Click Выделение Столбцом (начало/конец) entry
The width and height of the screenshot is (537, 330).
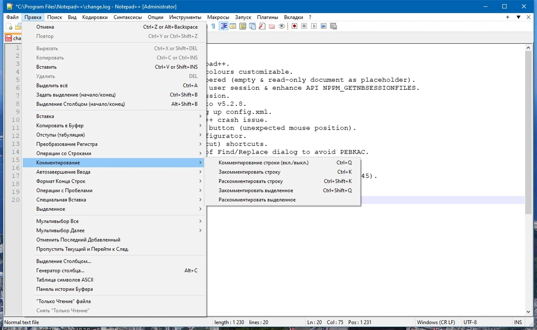(x=115, y=104)
